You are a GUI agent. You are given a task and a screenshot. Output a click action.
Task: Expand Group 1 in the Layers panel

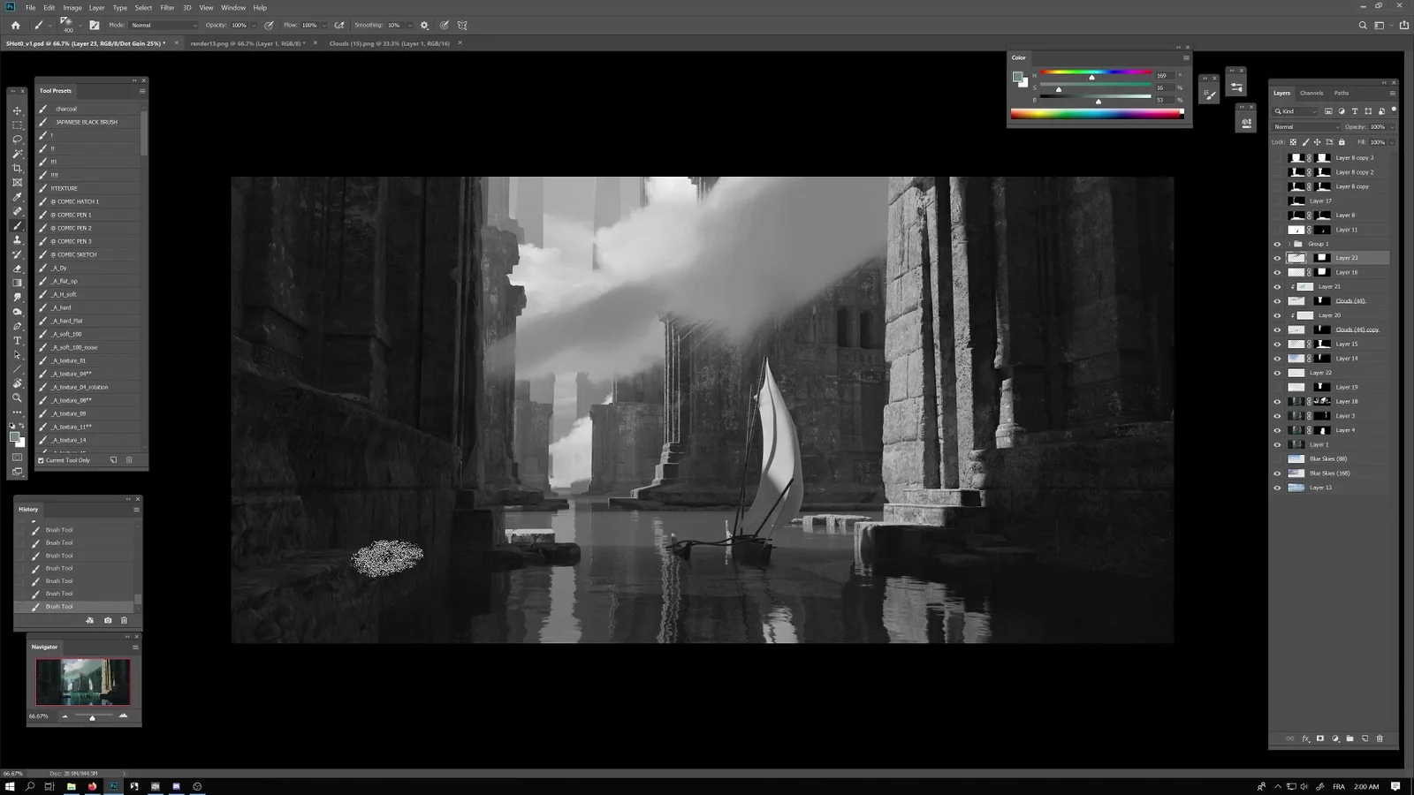(x=1287, y=244)
